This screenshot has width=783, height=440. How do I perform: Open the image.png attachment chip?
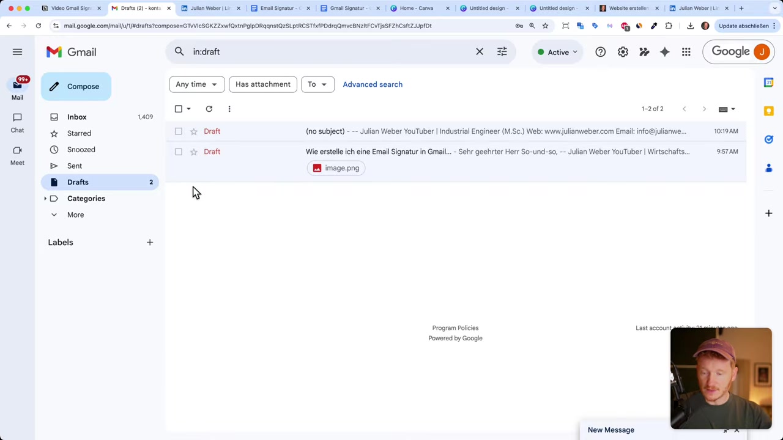coord(336,168)
